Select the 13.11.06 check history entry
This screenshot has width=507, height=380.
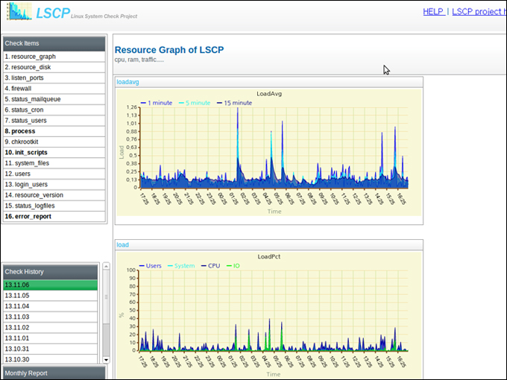(x=18, y=285)
